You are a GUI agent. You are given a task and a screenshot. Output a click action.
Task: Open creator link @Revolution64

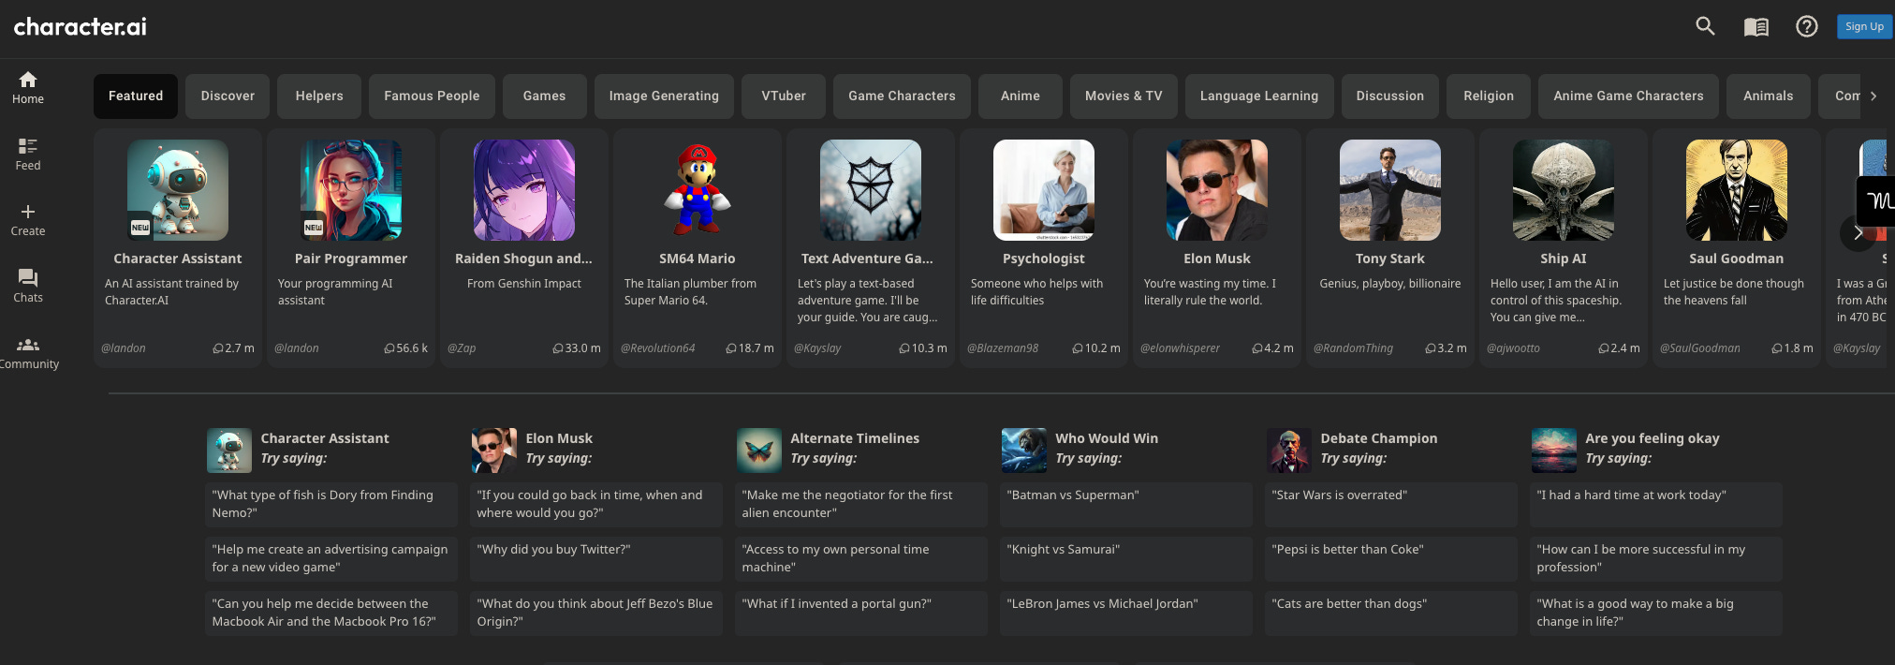point(658,348)
